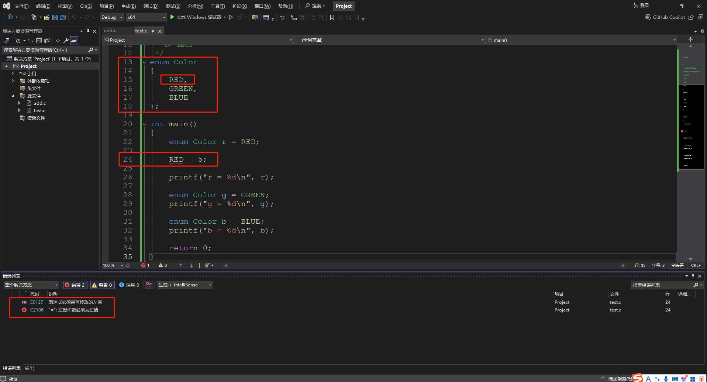Click the redo arrow icon
This screenshot has height=382, width=707.
tap(87, 17)
